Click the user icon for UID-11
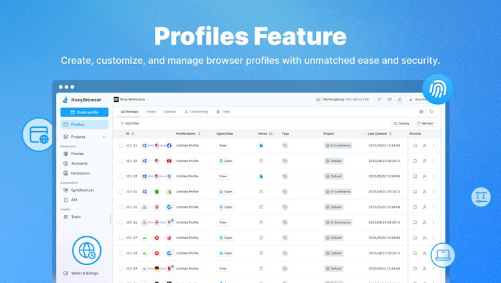The height and width of the screenshot is (283, 501). coord(424,145)
